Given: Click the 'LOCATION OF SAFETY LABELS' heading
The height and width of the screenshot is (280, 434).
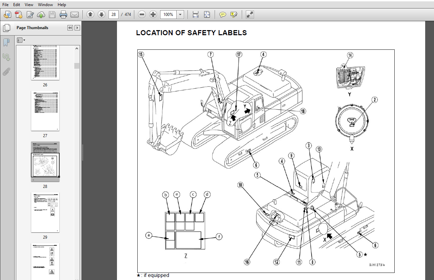Looking at the screenshot, I should pyautogui.click(x=191, y=33).
